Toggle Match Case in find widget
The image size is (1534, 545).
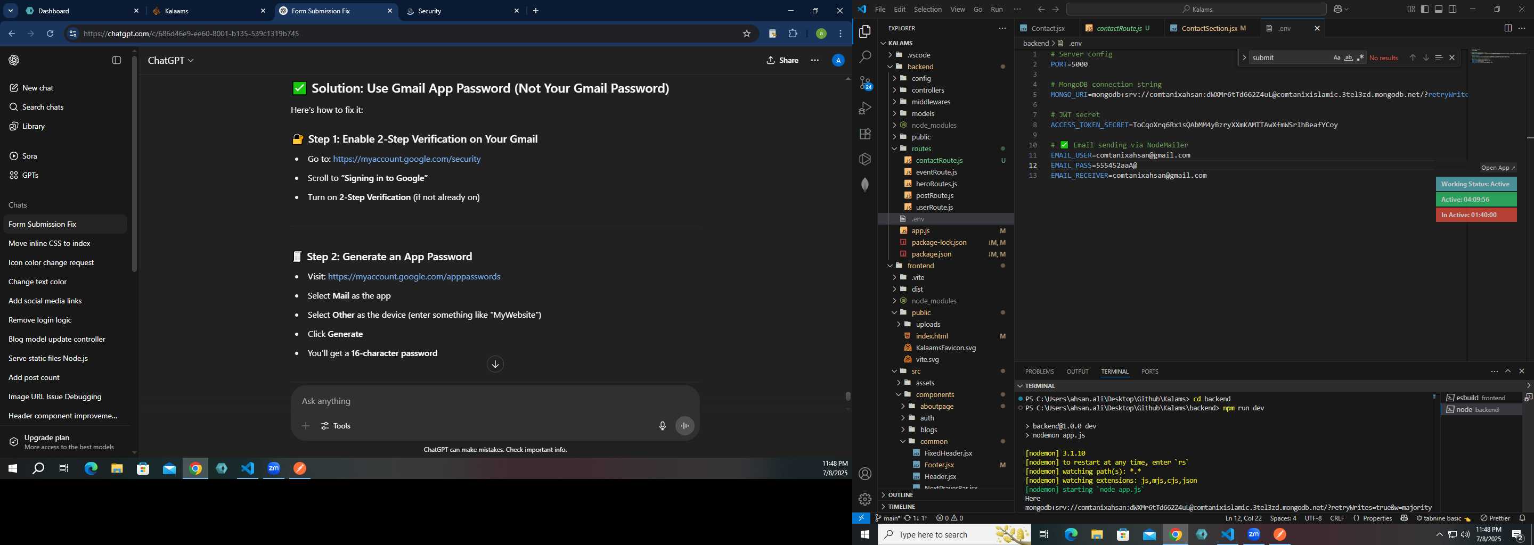tap(1336, 57)
